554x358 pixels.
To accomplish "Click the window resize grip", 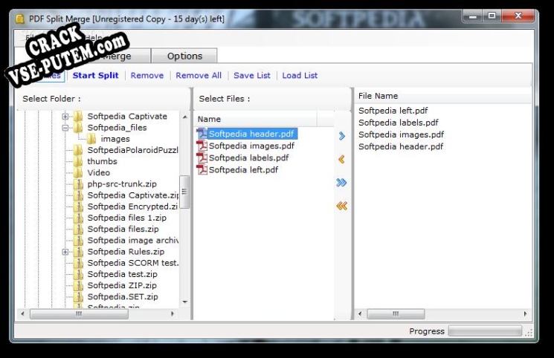I will pos(529,333).
